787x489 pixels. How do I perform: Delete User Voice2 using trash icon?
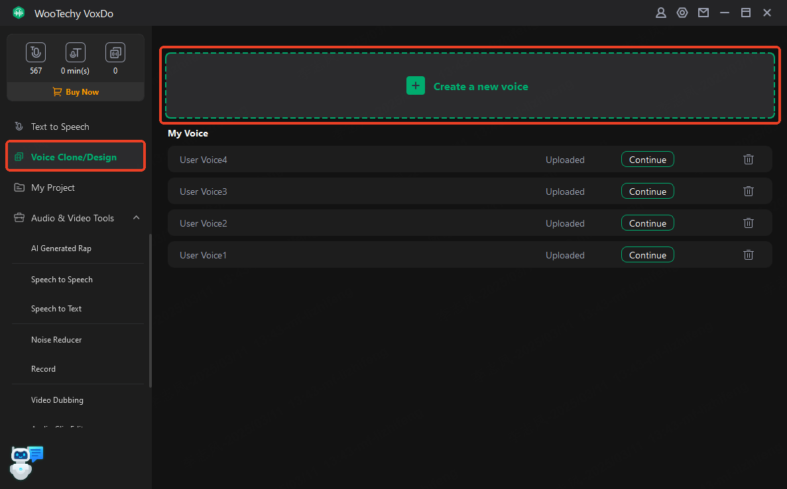[x=748, y=223]
